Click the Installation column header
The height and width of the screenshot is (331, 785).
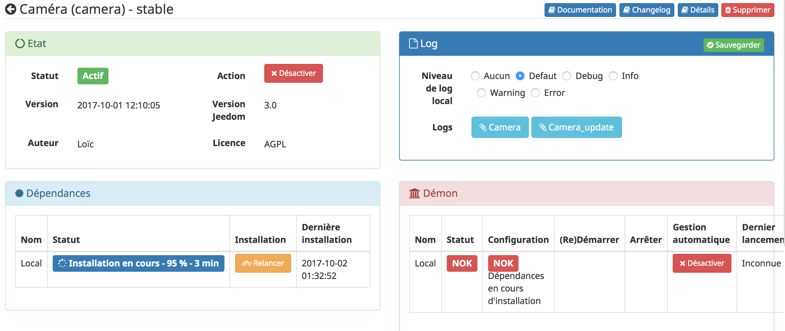point(260,240)
